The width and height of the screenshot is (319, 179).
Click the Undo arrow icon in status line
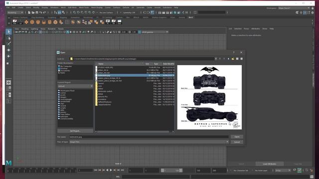[x=41, y=12]
